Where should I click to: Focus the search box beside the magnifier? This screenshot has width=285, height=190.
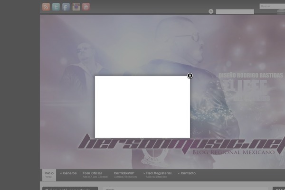coord(235,11)
